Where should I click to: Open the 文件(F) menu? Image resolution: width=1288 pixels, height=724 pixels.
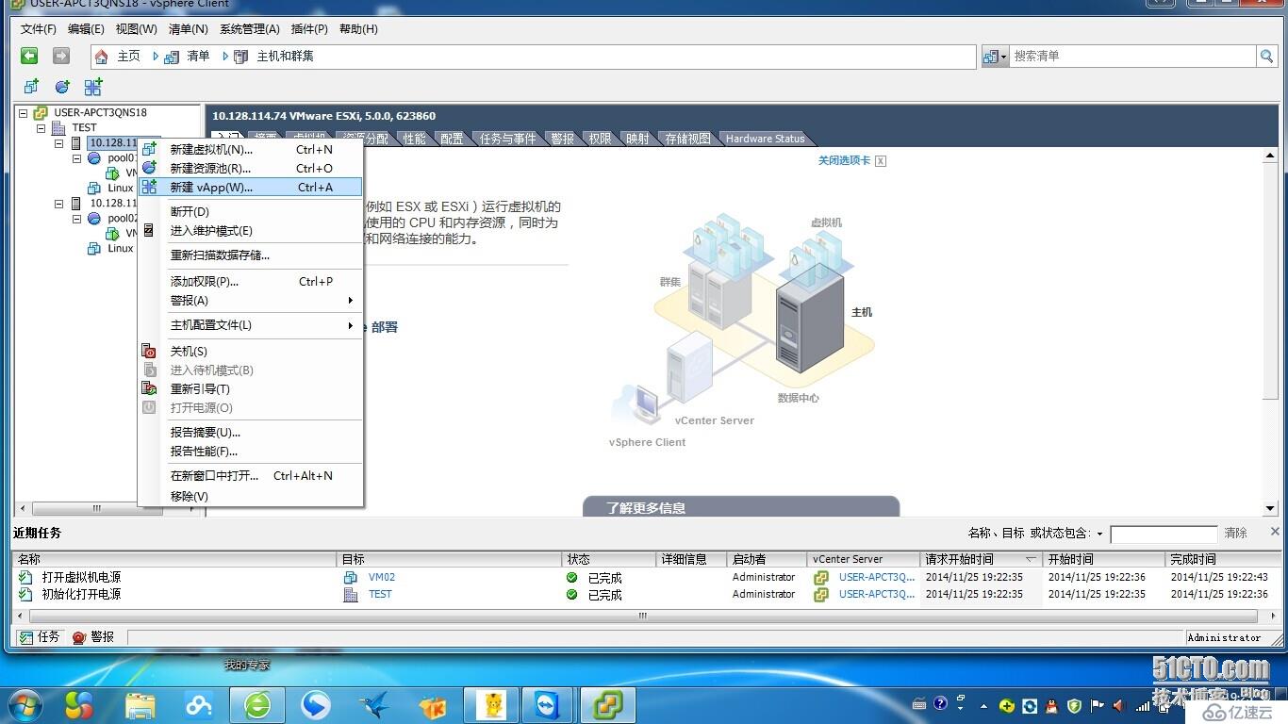coord(39,29)
